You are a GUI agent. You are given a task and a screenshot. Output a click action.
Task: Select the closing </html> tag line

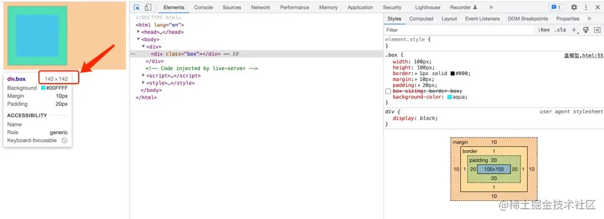pos(146,97)
